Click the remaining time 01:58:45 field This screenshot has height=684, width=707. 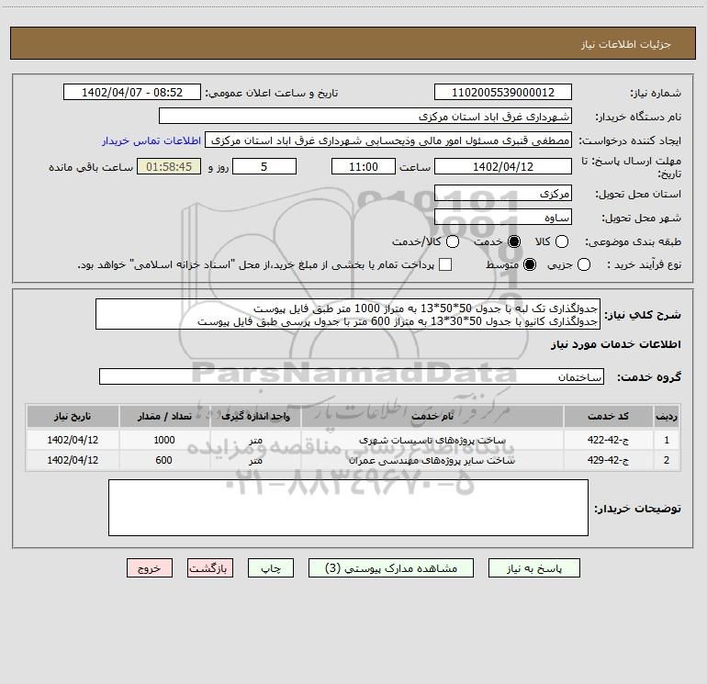pos(169,166)
